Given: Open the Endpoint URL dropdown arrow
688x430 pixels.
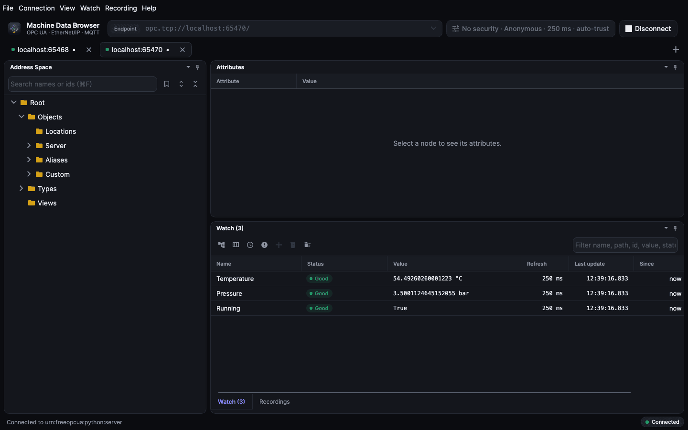Looking at the screenshot, I should pos(433,28).
